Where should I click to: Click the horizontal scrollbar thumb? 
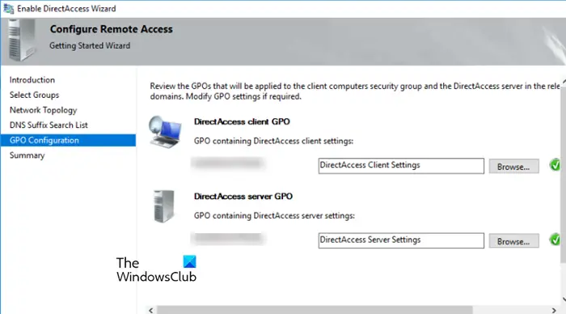click(x=315, y=310)
